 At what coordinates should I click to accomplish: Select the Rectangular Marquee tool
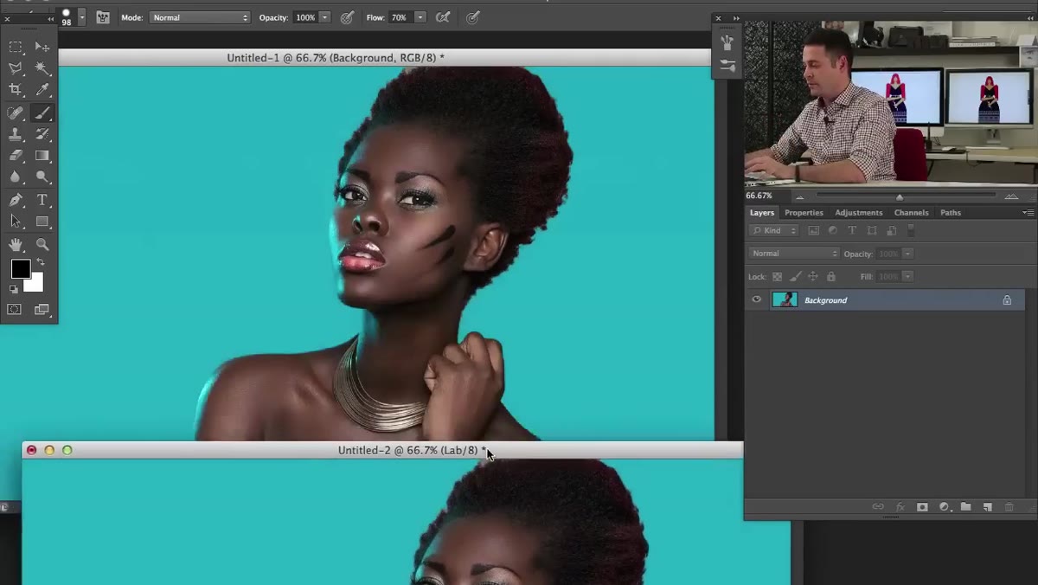tap(16, 47)
